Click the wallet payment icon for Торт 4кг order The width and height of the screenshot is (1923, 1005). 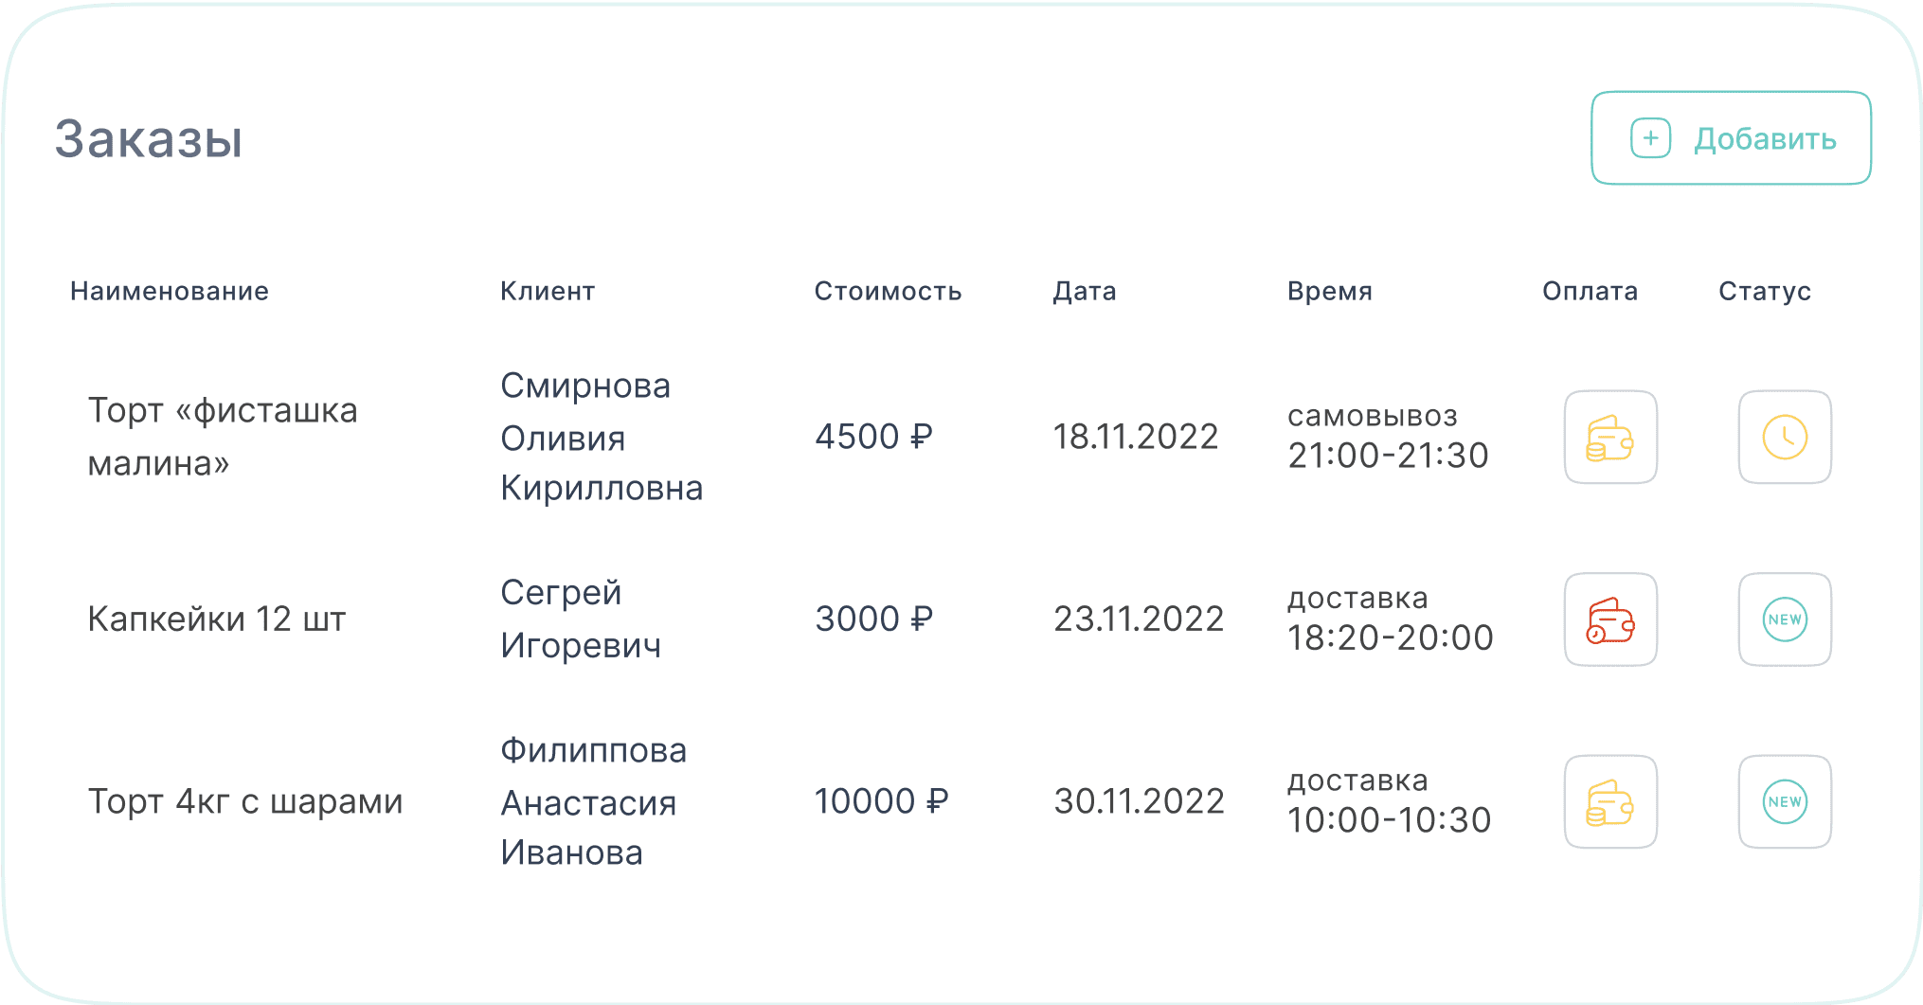click(1609, 801)
